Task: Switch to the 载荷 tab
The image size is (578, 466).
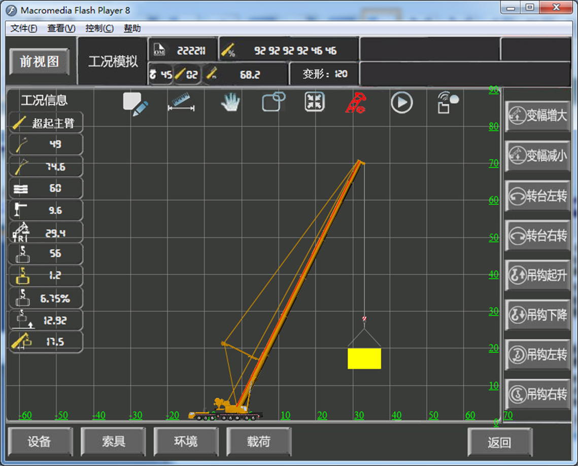Action: 259,442
